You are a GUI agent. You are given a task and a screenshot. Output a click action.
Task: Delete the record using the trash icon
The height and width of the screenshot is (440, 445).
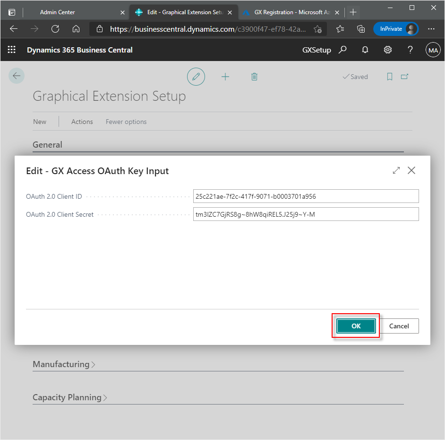254,77
